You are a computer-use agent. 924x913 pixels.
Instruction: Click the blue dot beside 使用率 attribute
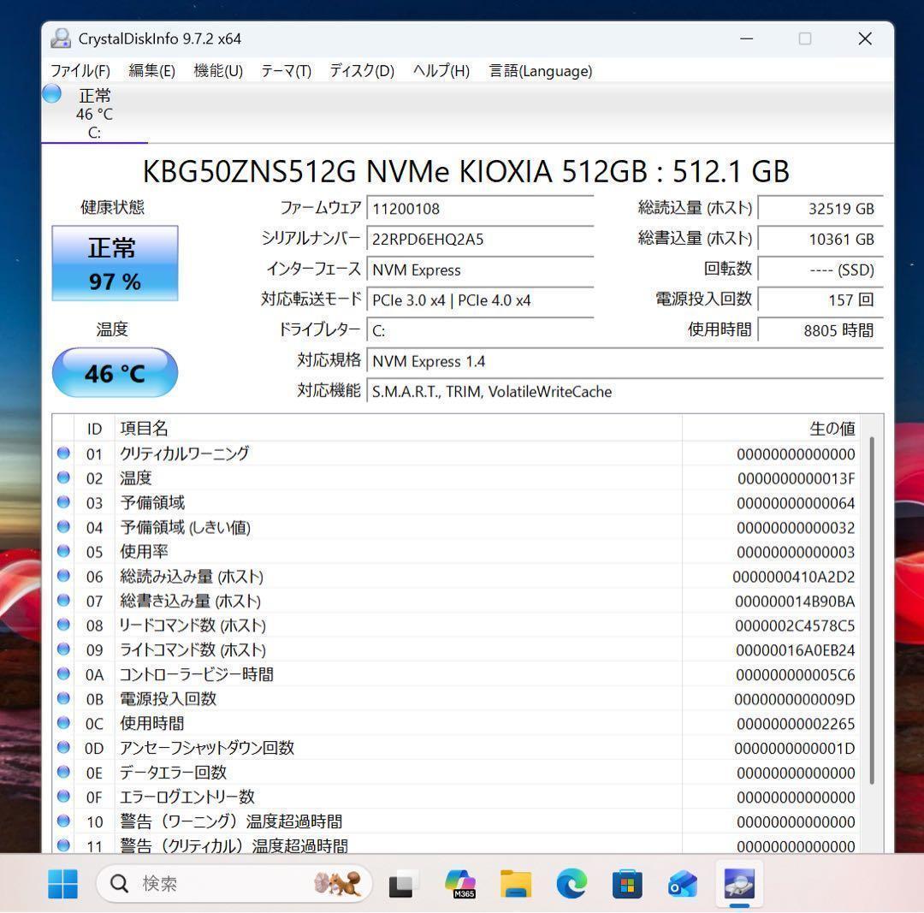tap(64, 552)
